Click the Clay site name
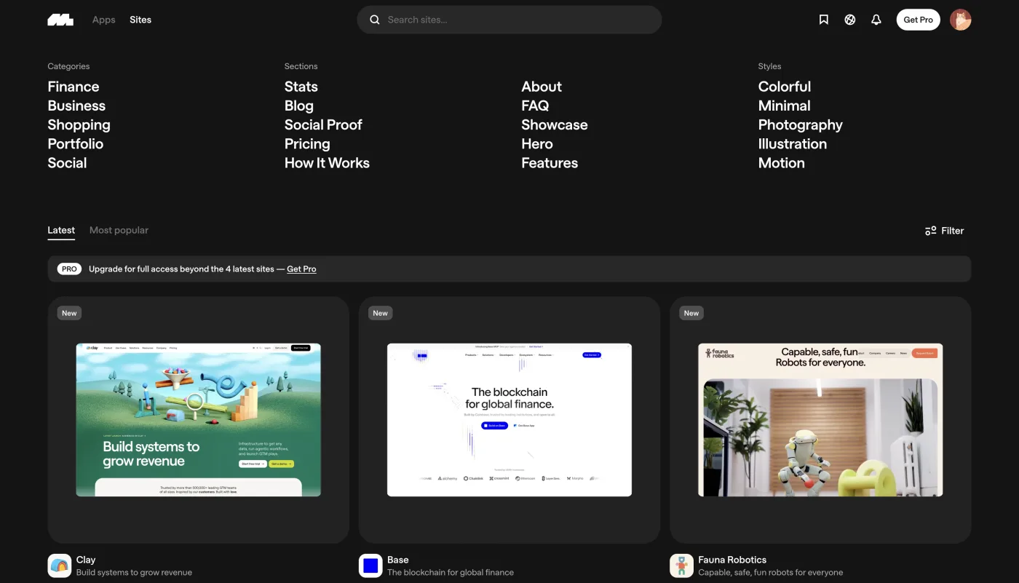This screenshot has height=583, width=1019. (x=86, y=560)
